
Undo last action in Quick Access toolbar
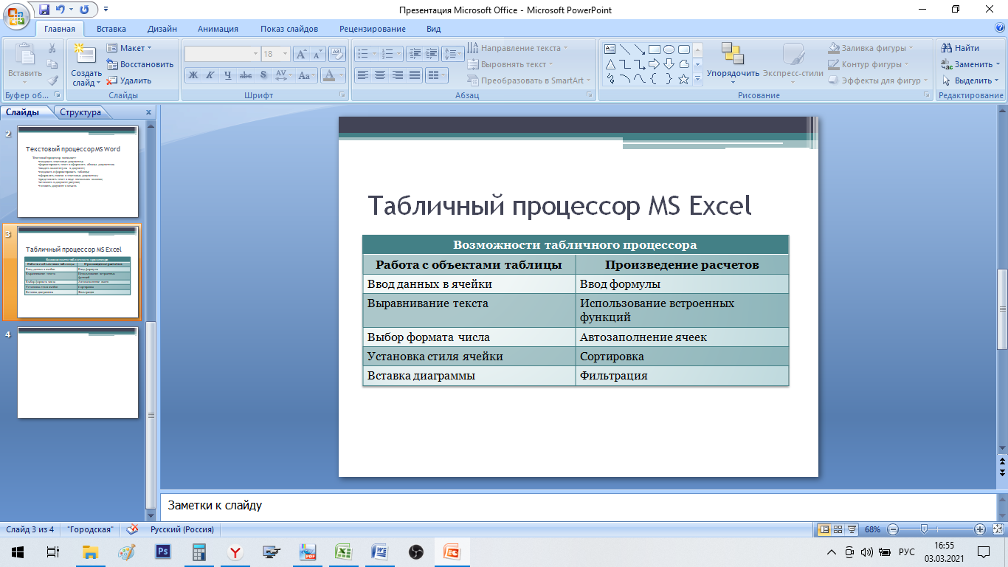[x=61, y=10]
